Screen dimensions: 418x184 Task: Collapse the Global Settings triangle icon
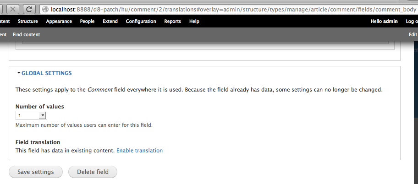point(19,73)
